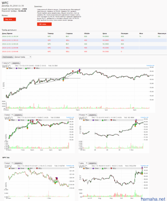The width and height of the screenshot is (167, 201).
Task: Click the Опубликовать publish button
Action: tap(8, 57)
